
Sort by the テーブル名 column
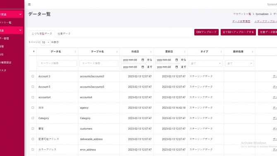99,52
